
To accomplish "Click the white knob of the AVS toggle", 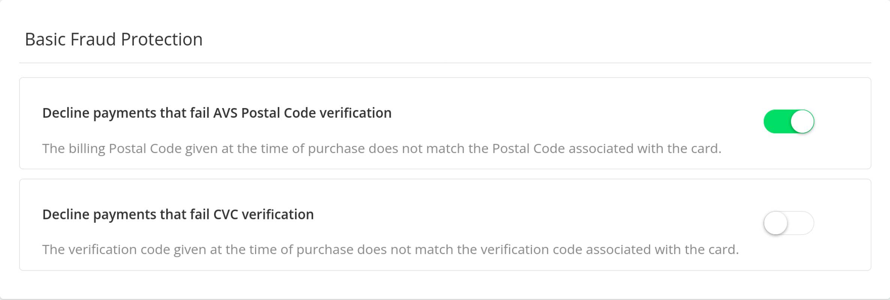I will pos(803,121).
